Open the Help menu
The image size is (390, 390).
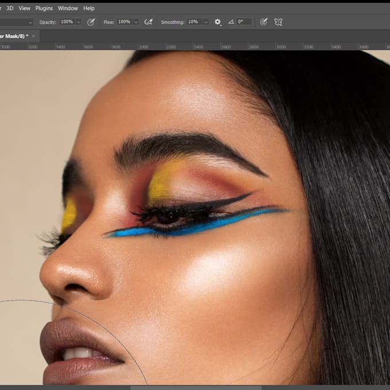89,9
